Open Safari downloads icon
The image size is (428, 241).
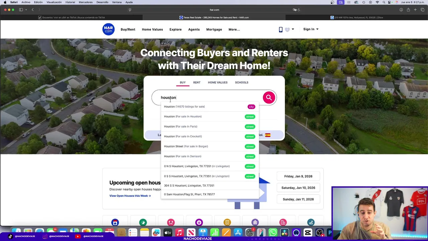[401, 10]
